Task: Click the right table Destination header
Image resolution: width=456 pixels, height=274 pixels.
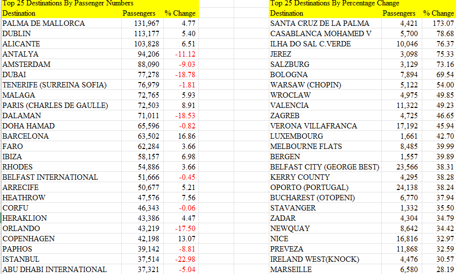Action: coord(286,13)
